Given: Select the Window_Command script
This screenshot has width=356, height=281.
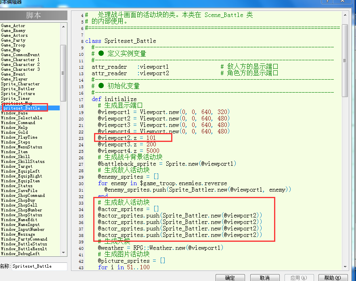Looking at the screenshot, I should click(x=18, y=123).
